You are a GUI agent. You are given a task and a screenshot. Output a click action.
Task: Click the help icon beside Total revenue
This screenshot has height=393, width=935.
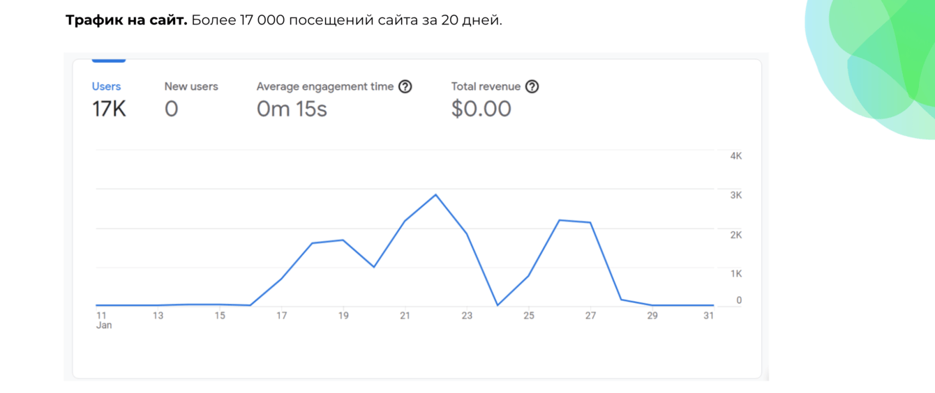532,86
